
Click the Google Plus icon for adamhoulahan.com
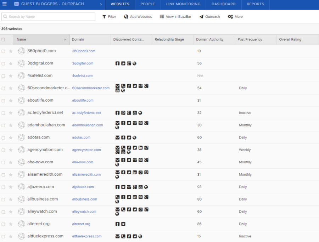pos(146,123)
